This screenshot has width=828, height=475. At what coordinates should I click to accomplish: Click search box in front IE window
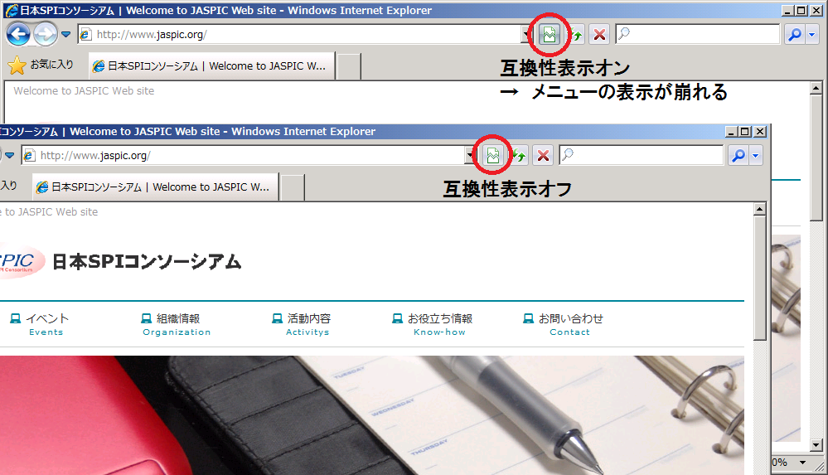pos(641,155)
